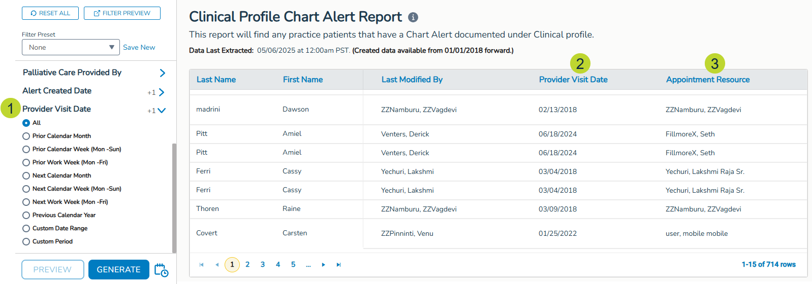
Task: Click the Generate button
Action: tap(118, 270)
